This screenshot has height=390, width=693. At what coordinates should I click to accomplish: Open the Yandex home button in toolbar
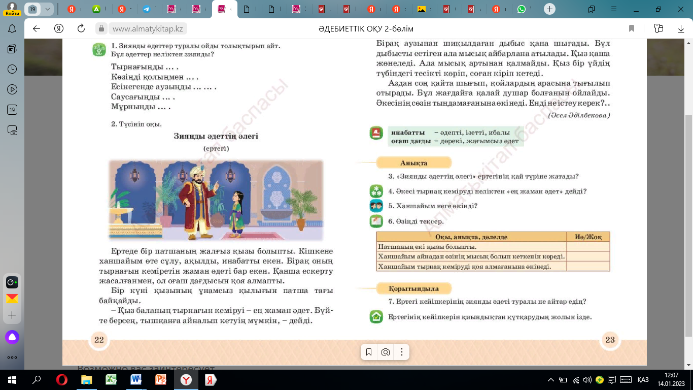click(x=59, y=28)
